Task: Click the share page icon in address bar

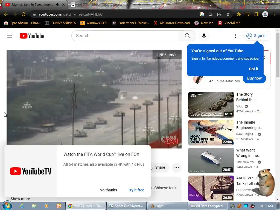Action: click(x=219, y=14)
